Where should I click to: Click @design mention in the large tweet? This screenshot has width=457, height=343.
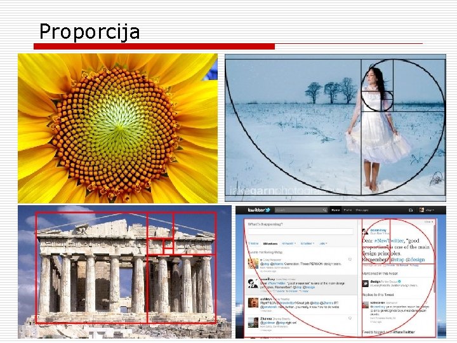pyautogui.click(x=415, y=259)
